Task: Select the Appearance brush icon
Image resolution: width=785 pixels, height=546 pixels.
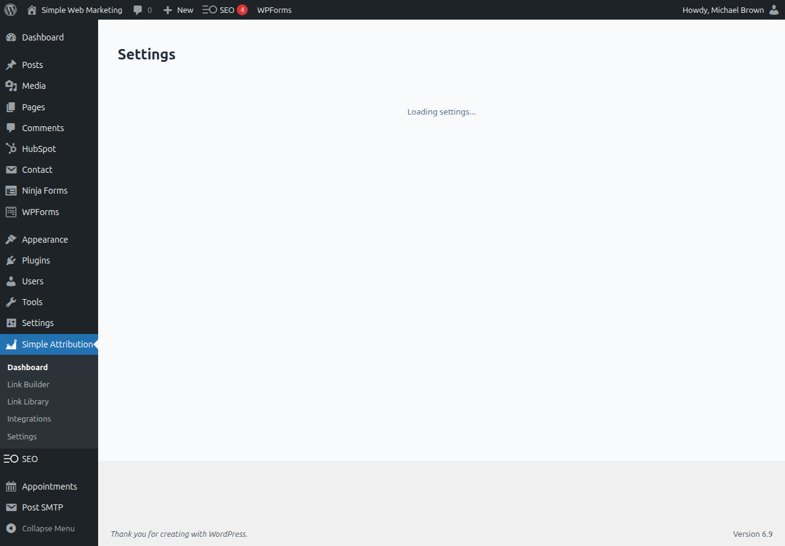Action: coord(11,239)
